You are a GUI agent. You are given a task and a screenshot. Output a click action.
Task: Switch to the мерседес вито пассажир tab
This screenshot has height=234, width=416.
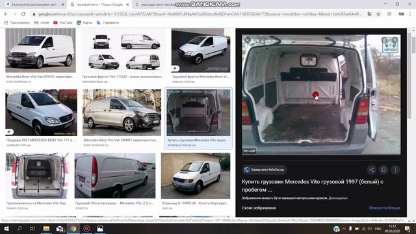pos(157,5)
